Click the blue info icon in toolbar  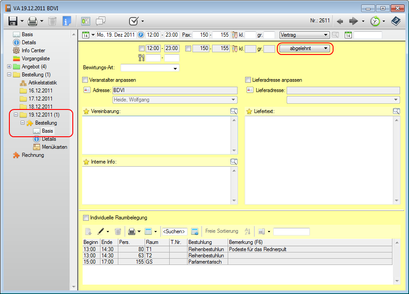click(67, 21)
